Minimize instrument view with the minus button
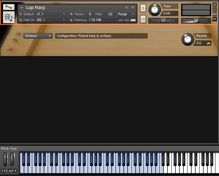Viewport: 219px width, 176px height. (x=215, y=10)
